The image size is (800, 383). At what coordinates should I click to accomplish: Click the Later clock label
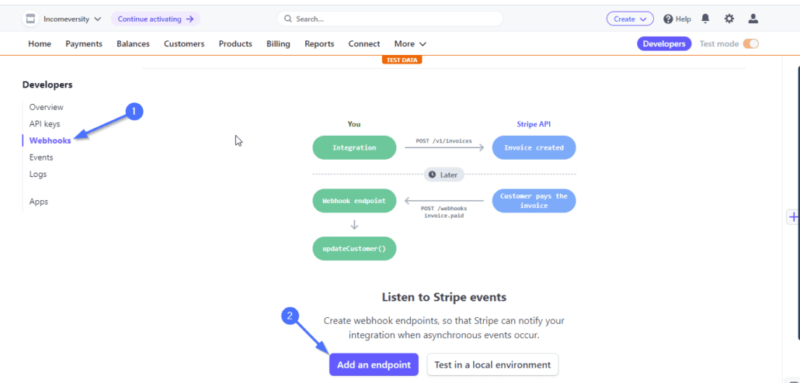point(443,174)
